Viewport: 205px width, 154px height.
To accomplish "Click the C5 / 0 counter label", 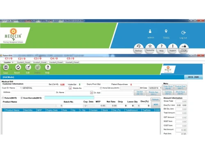I will (x=71, y=59).
